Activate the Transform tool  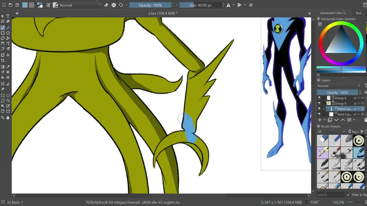pyautogui.click(x=3, y=55)
